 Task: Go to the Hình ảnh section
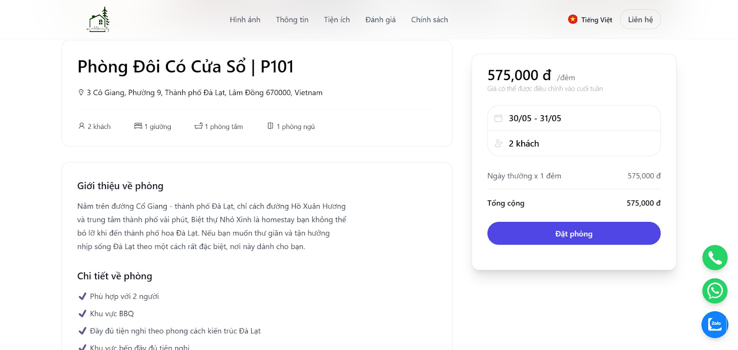click(245, 20)
